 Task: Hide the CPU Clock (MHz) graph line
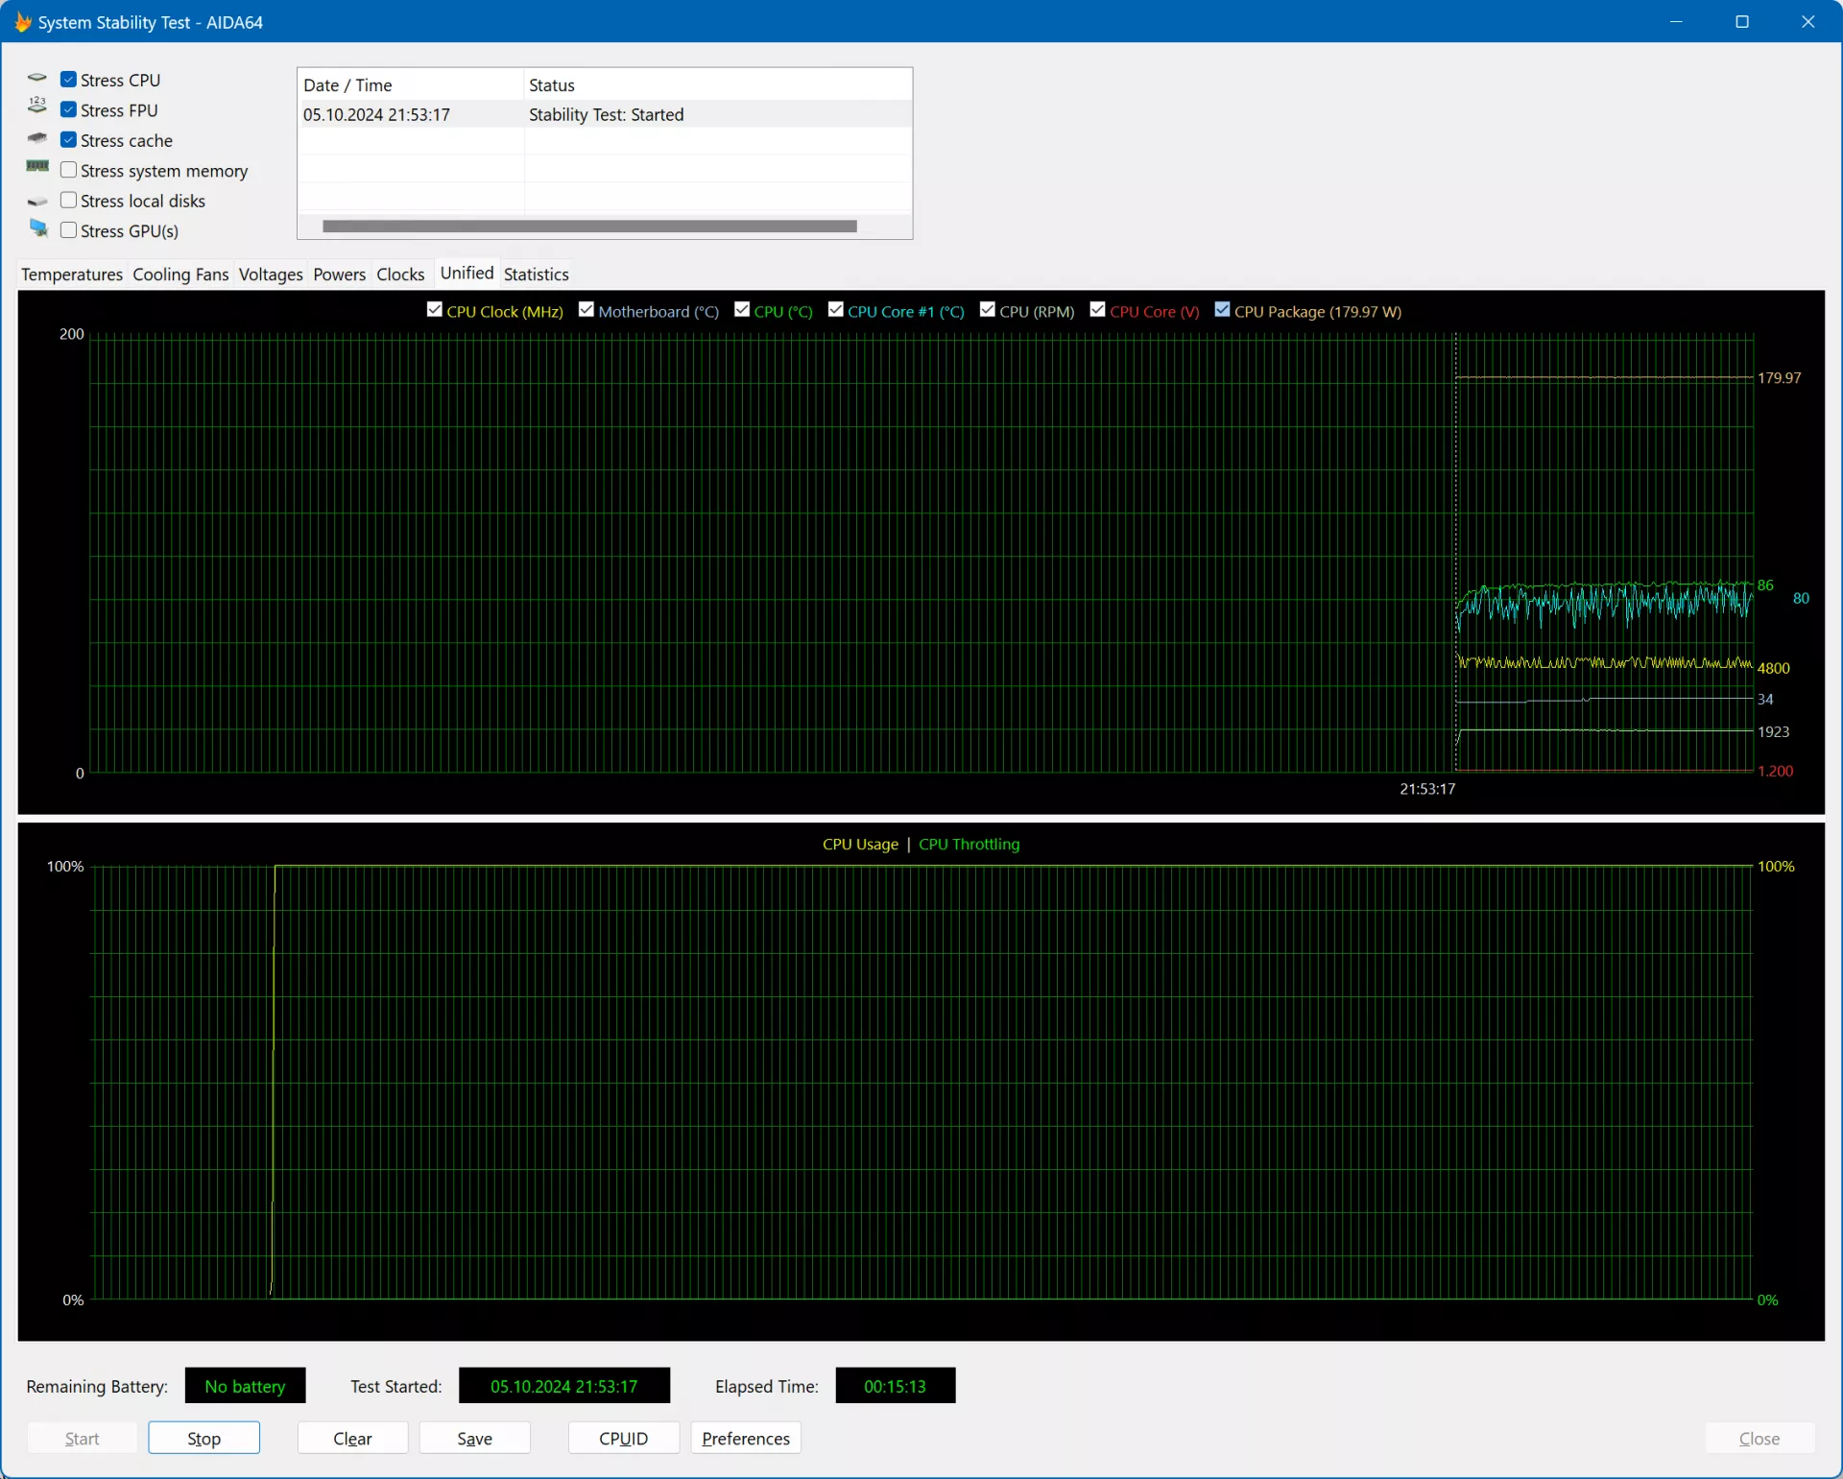tap(435, 309)
